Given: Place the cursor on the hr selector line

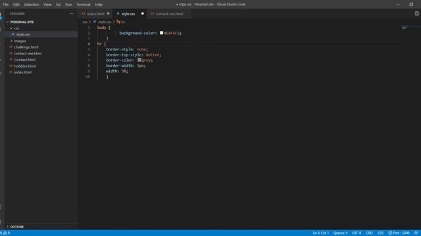Looking at the screenshot, I should [x=102, y=44].
